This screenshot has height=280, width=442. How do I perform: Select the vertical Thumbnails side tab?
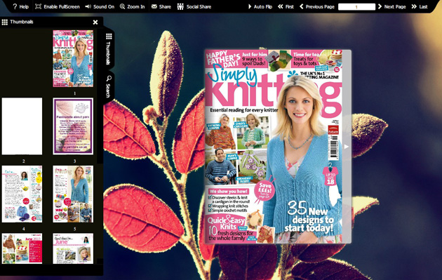tap(109, 49)
